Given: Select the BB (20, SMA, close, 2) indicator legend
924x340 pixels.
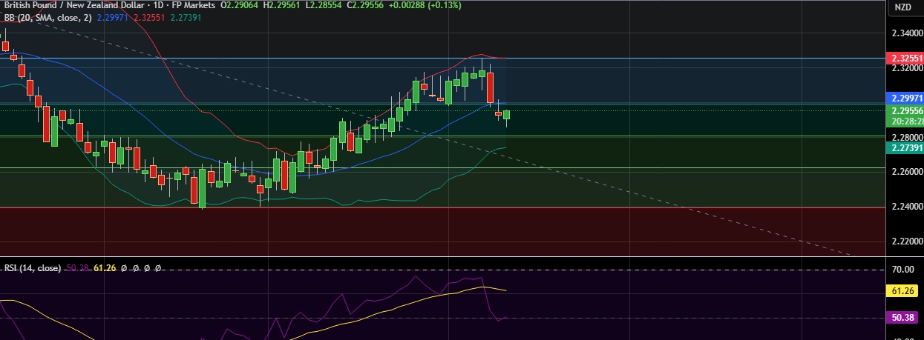Looking at the screenshot, I should 47,16.
